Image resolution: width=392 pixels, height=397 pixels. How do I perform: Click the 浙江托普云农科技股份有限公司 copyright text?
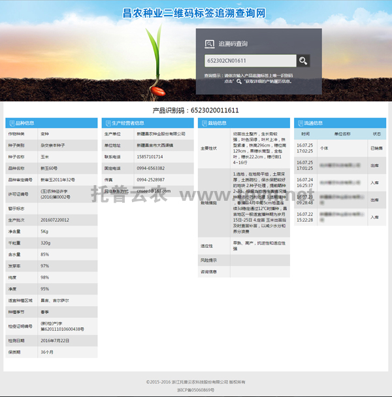pyautogui.click(x=195, y=381)
